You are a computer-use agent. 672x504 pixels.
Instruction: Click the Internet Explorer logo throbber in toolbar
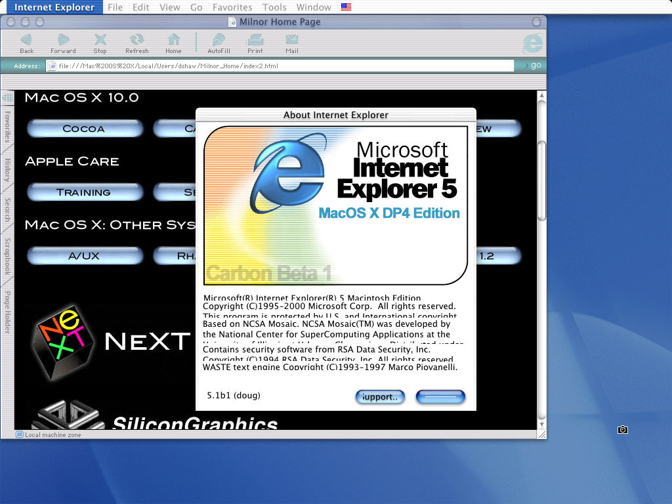[x=533, y=43]
